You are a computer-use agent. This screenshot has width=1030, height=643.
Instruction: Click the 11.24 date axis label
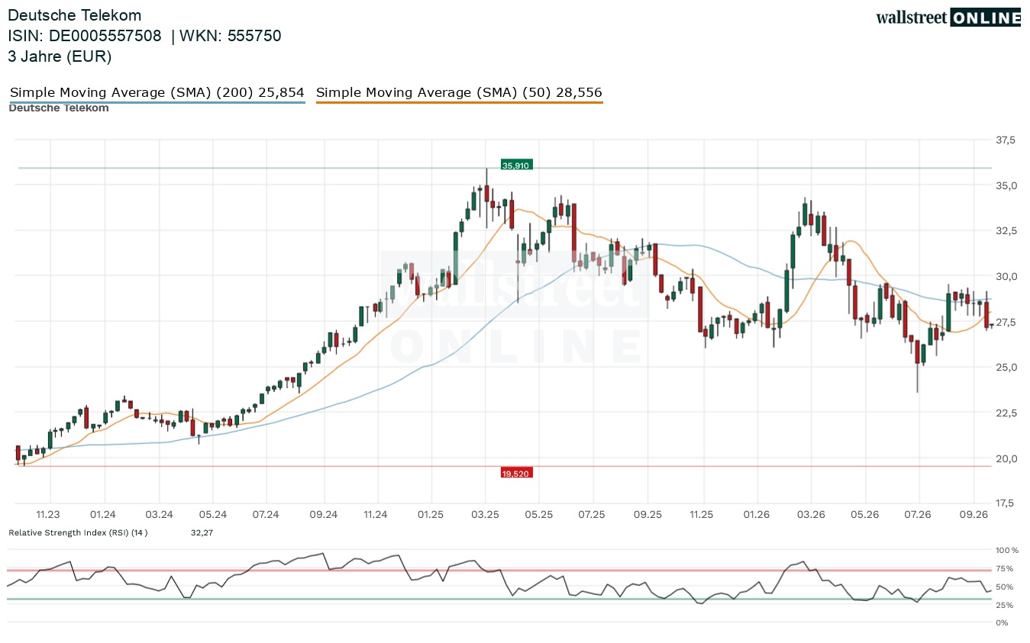coord(376,515)
